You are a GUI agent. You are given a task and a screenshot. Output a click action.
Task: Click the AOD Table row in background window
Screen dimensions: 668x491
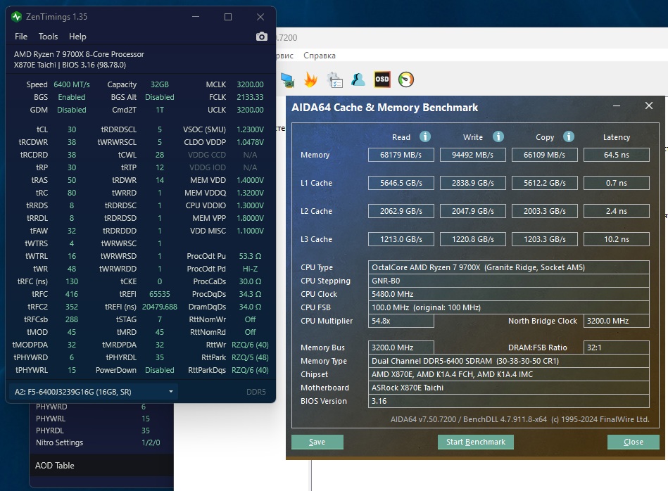coord(101,466)
